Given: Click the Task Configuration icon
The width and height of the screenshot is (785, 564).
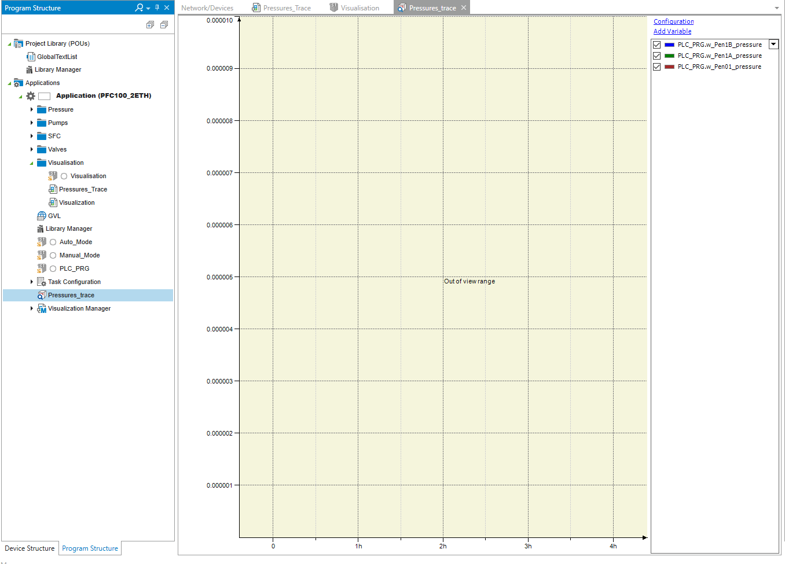Looking at the screenshot, I should pos(42,282).
